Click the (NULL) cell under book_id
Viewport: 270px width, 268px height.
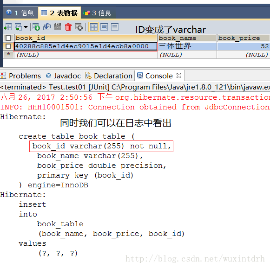86,55
